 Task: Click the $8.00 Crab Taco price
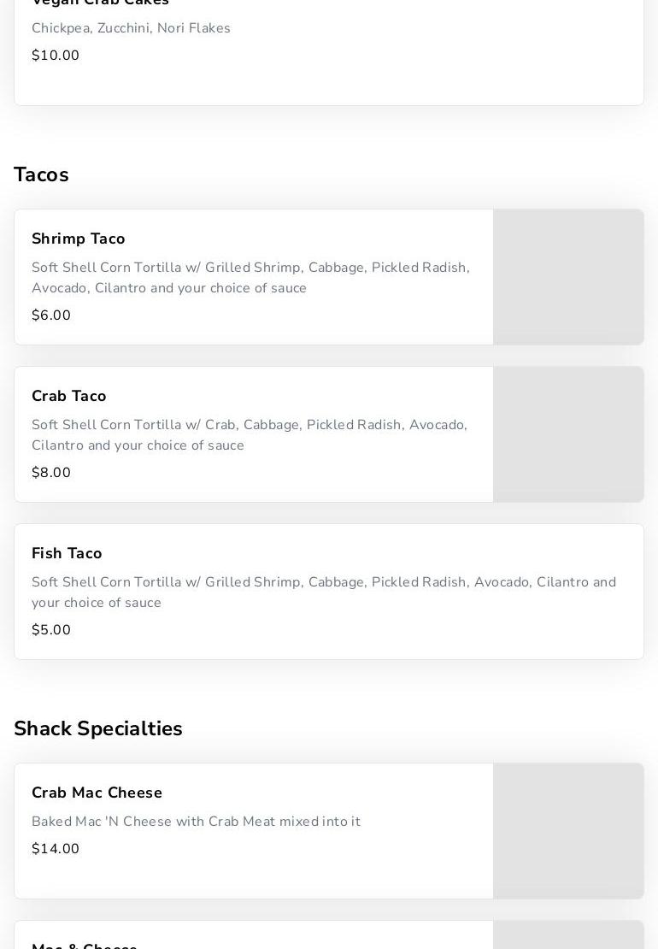point(51,473)
